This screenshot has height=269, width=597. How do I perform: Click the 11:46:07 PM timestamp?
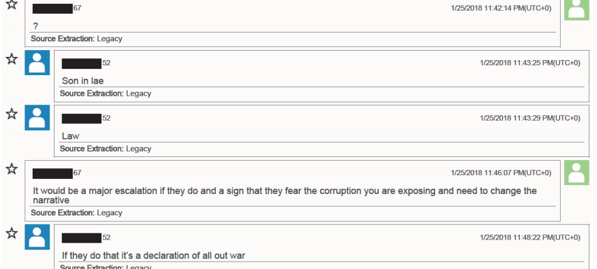(501, 173)
